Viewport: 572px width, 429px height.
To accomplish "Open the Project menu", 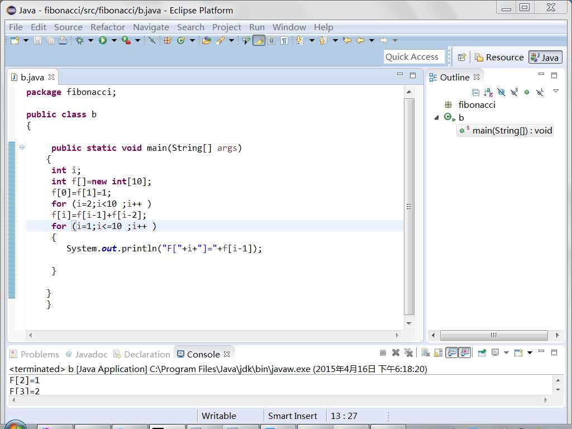I will point(227,27).
